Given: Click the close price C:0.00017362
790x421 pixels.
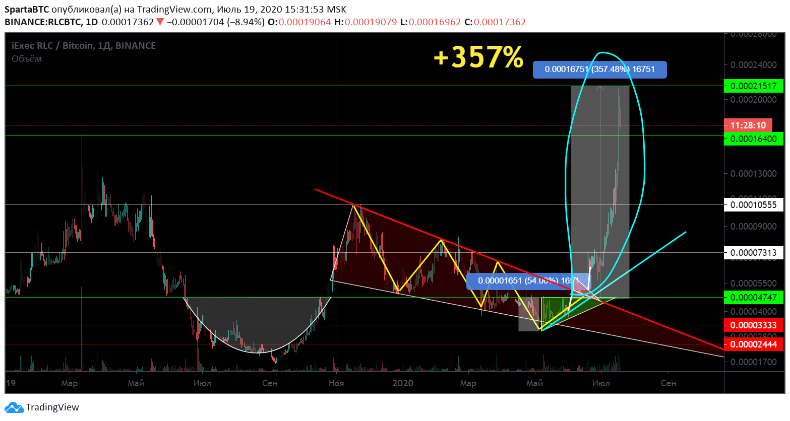Looking at the screenshot, I should click(x=495, y=22).
